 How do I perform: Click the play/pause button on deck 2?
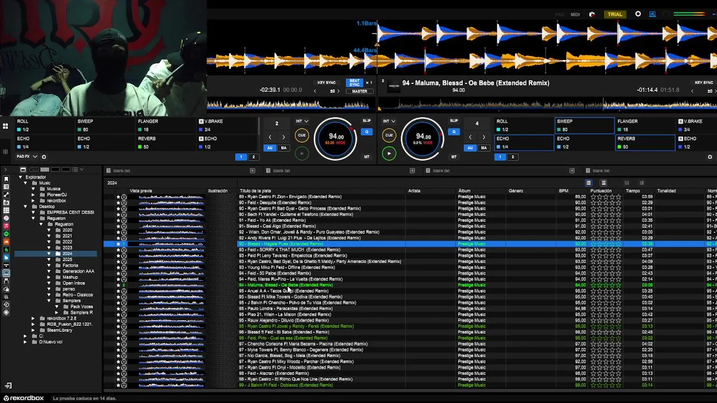pos(389,153)
